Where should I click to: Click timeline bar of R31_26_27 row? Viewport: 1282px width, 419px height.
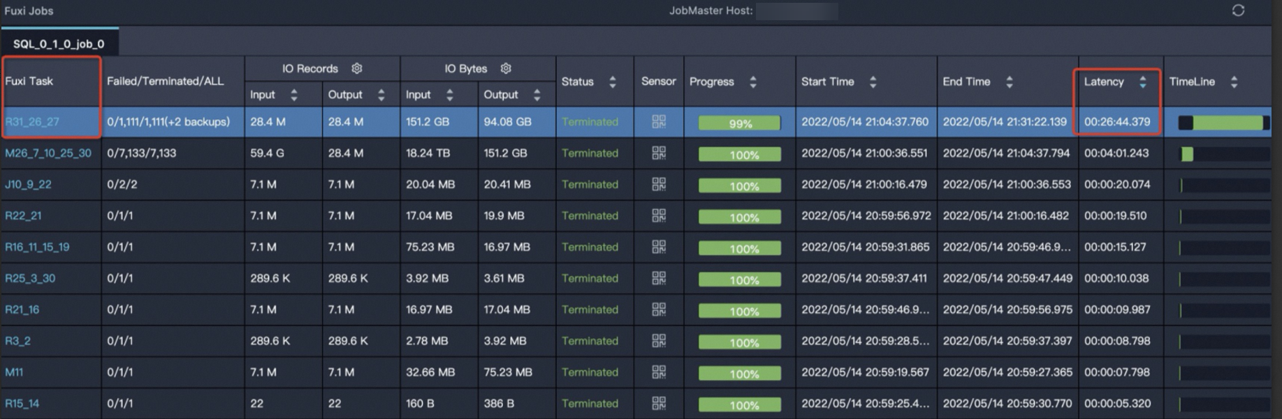[1223, 123]
